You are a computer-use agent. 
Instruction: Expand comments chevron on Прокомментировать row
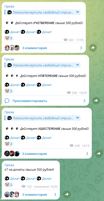pos(84,101)
